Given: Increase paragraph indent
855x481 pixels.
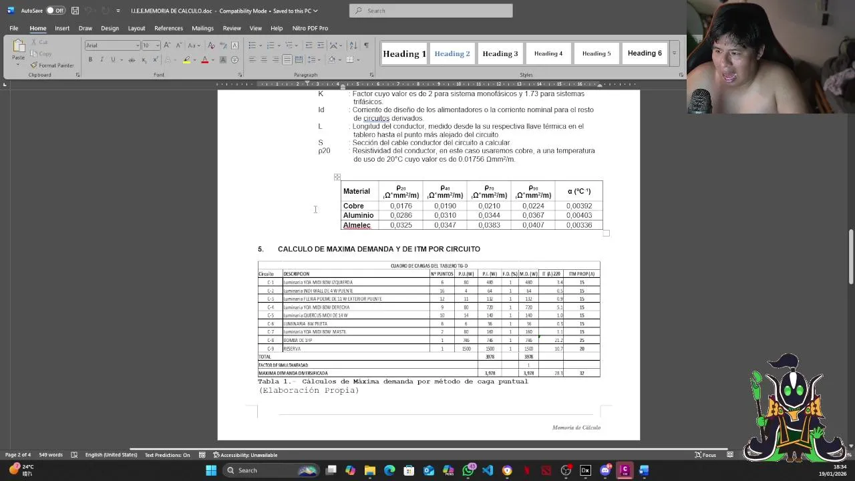Looking at the screenshot, I should (x=320, y=45).
